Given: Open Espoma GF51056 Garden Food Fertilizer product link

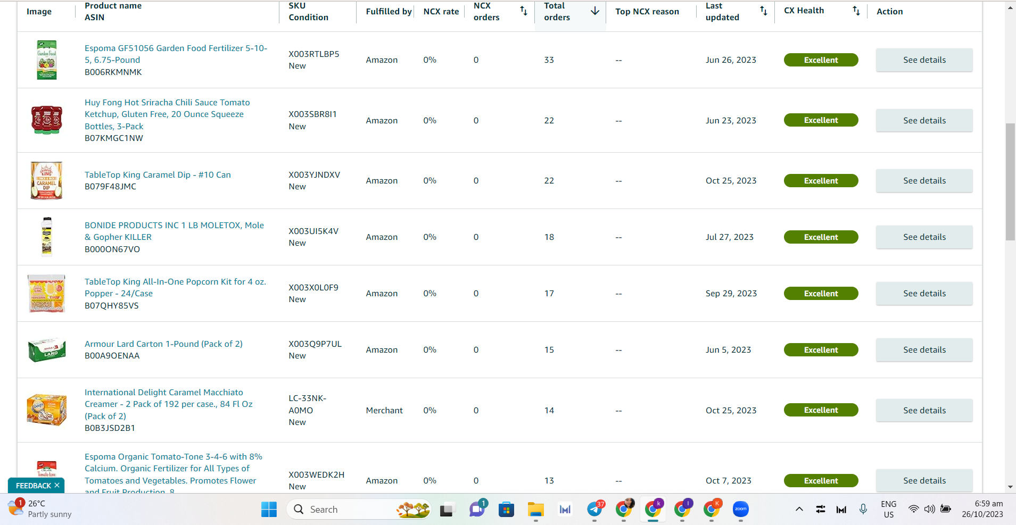Looking at the screenshot, I should 176,54.
